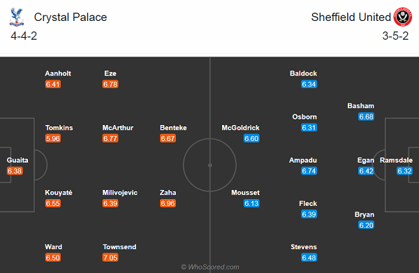The image size is (419, 273).
Task: Open the Crystal Palace team name
Action: point(71,17)
